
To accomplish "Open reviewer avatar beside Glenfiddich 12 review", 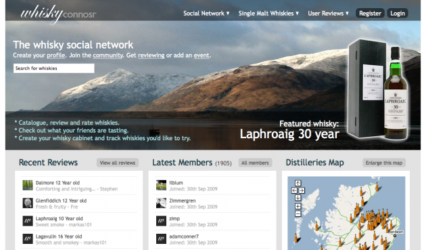I will coord(28,203).
